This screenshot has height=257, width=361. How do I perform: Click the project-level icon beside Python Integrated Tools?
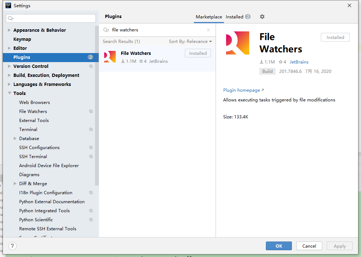click(x=91, y=210)
